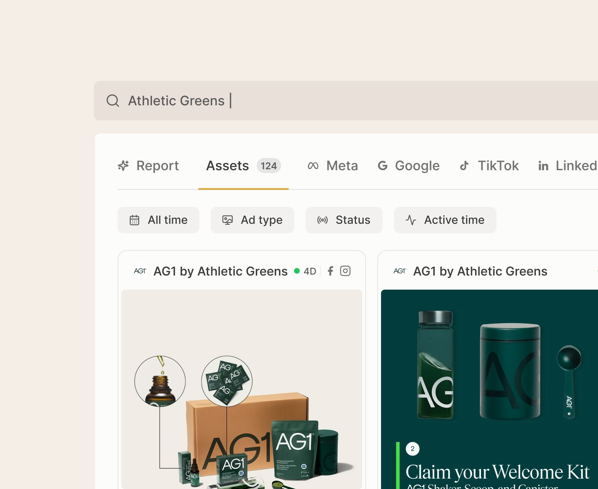Click the Google G logo icon
Viewport: 598px width, 489px height.
click(383, 166)
